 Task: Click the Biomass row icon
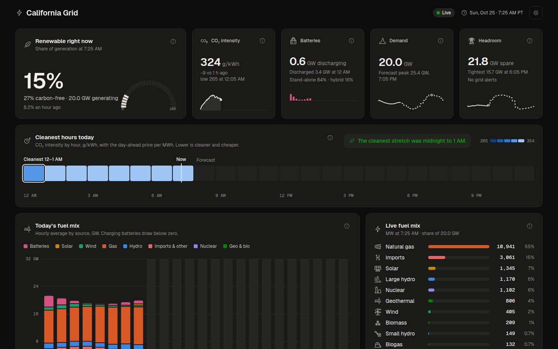(x=378, y=323)
